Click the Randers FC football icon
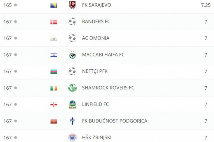The height and width of the screenshot is (142, 214). pyautogui.click(x=72, y=22)
